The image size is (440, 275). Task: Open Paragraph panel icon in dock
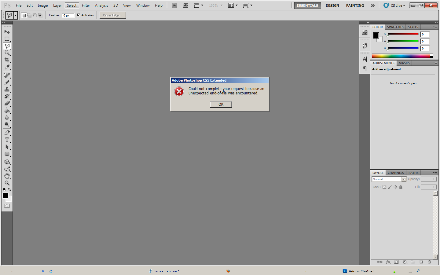(x=365, y=68)
